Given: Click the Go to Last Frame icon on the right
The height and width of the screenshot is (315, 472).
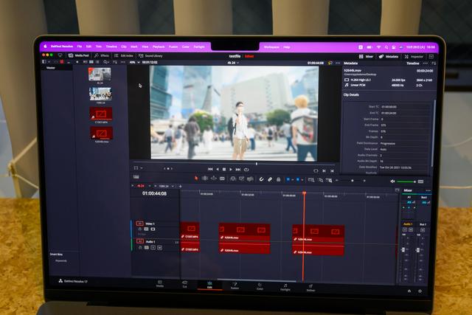Looking at the screenshot, I should (332, 171).
